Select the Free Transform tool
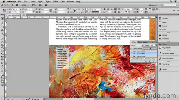This screenshot has height=100, width=179. (x=2, y=54)
